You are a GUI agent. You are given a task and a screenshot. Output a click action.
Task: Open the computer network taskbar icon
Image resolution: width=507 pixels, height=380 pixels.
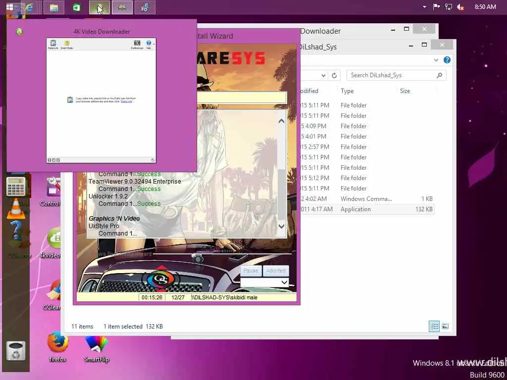tap(145, 7)
